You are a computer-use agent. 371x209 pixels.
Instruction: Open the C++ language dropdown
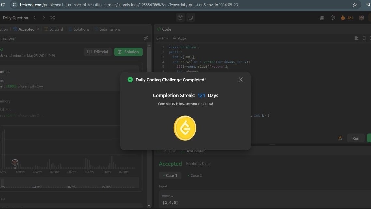click(162, 38)
